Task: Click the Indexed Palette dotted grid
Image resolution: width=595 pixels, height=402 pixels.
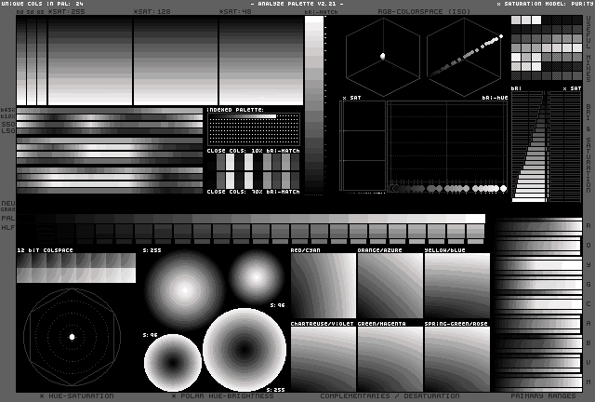Action: 253,129
